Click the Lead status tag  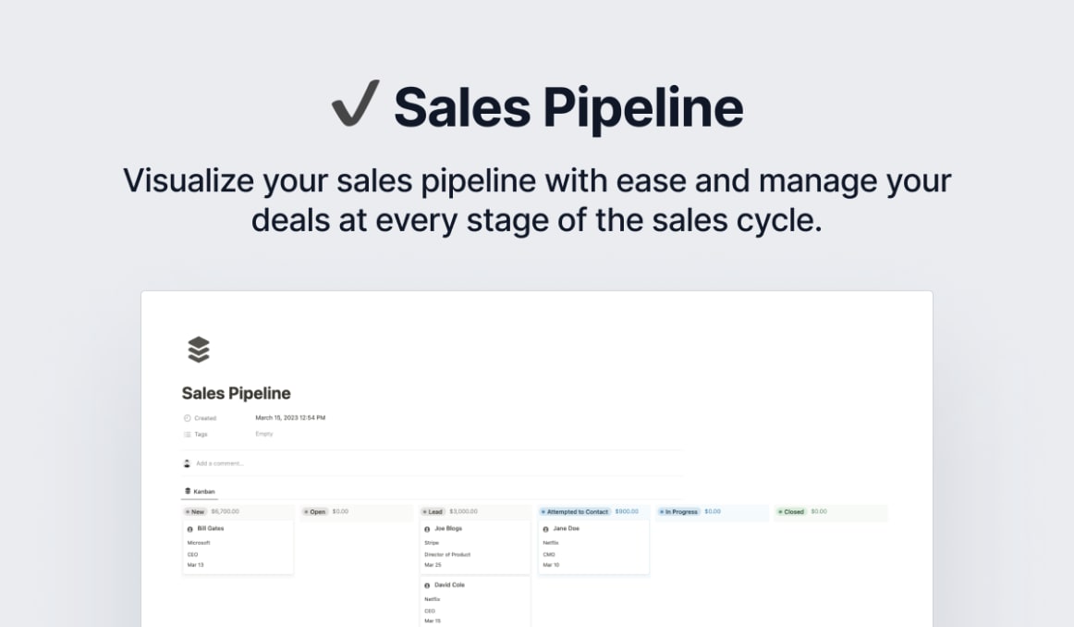pyautogui.click(x=433, y=511)
